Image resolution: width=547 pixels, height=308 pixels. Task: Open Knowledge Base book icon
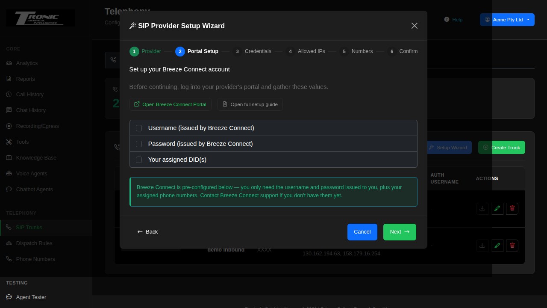tap(9, 158)
